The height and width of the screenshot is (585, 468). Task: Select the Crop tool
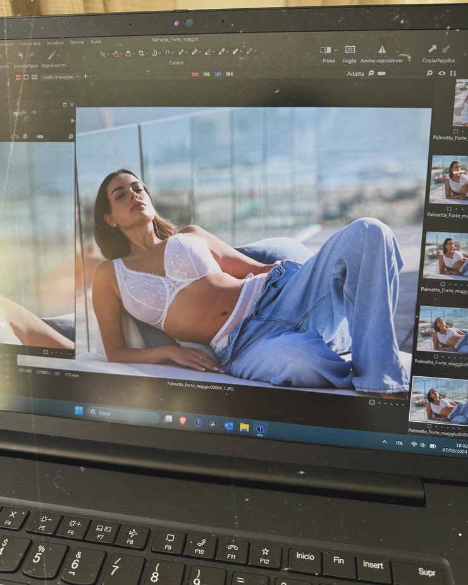(141, 53)
